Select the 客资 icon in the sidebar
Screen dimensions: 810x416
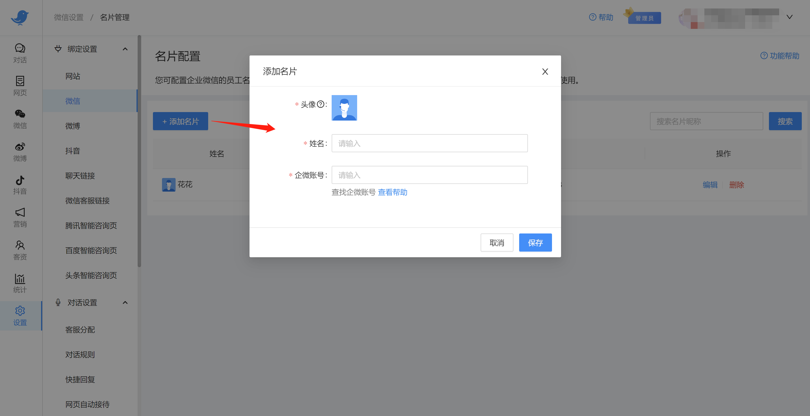pyautogui.click(x=20, y=250)
